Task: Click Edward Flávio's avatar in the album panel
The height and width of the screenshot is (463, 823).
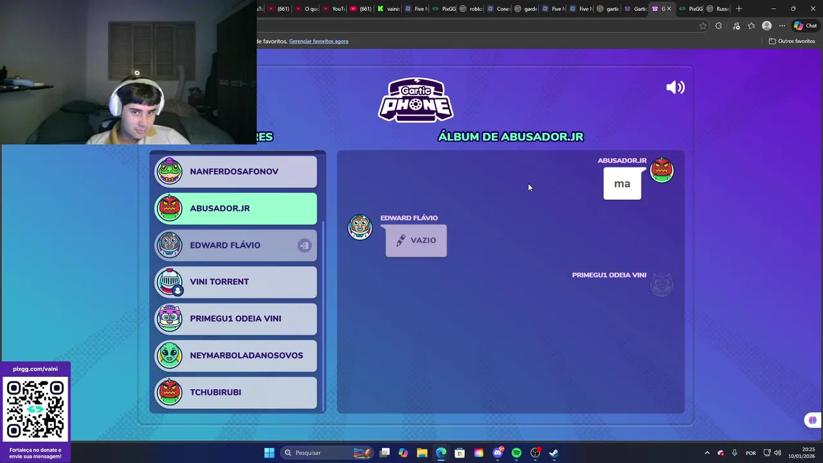Action: (x=360, y=227)
